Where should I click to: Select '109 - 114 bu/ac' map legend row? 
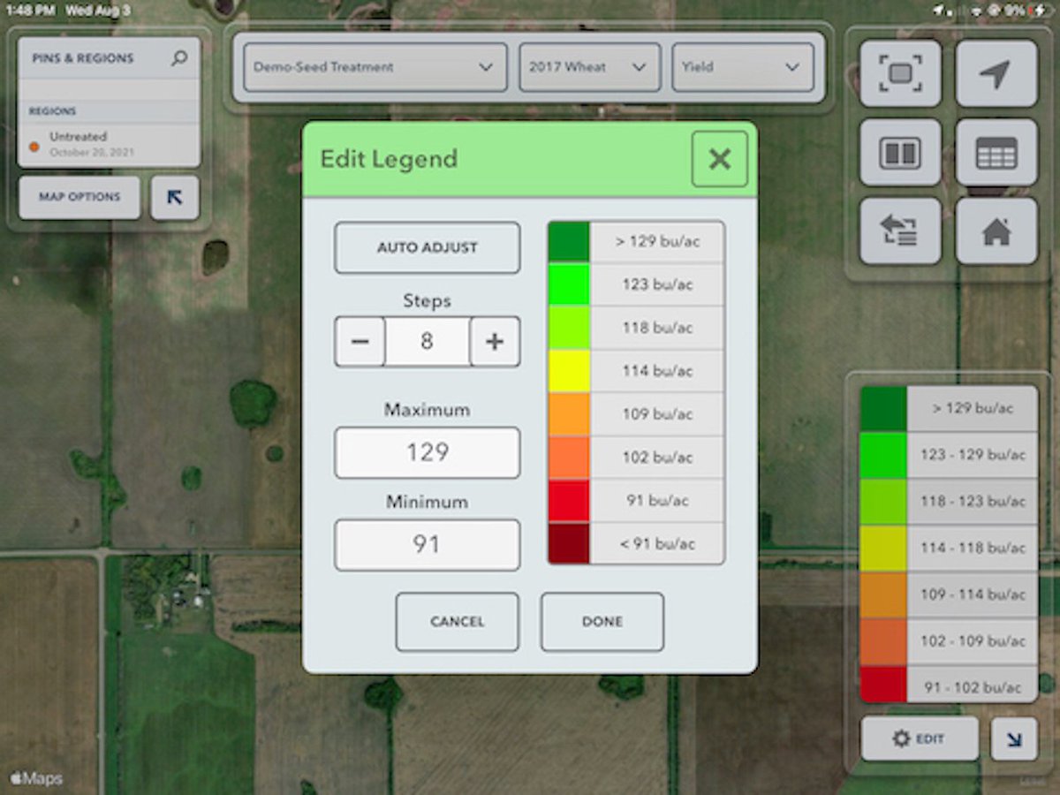point(949,595)
